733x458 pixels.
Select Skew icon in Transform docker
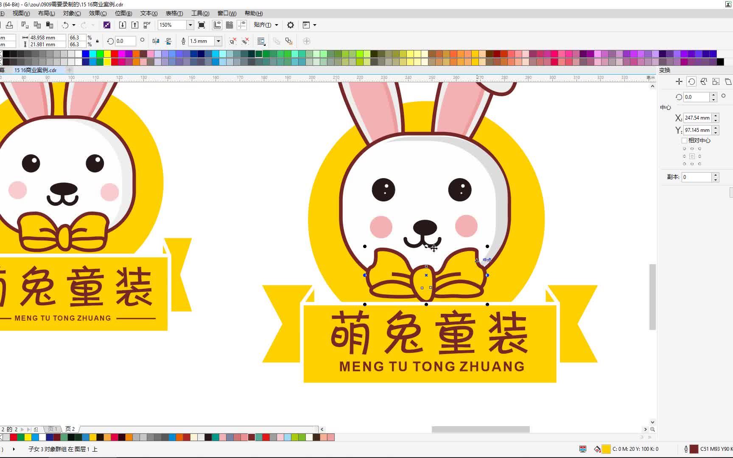point(728,81)
